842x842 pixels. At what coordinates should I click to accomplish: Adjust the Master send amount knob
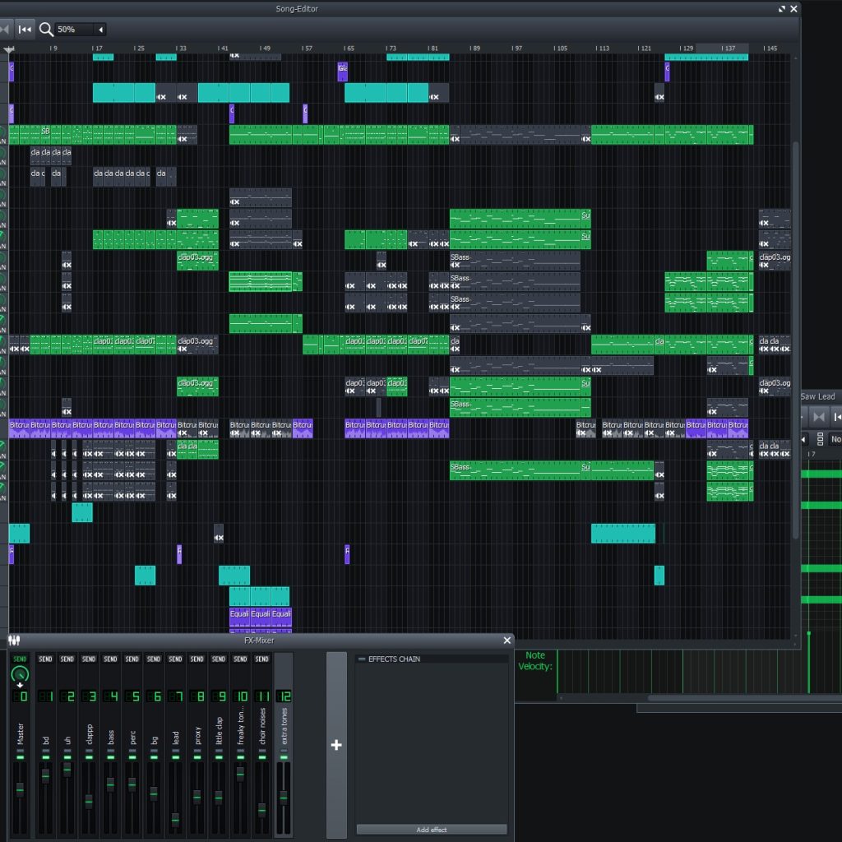pyautogui.click(x=20, y=674)
